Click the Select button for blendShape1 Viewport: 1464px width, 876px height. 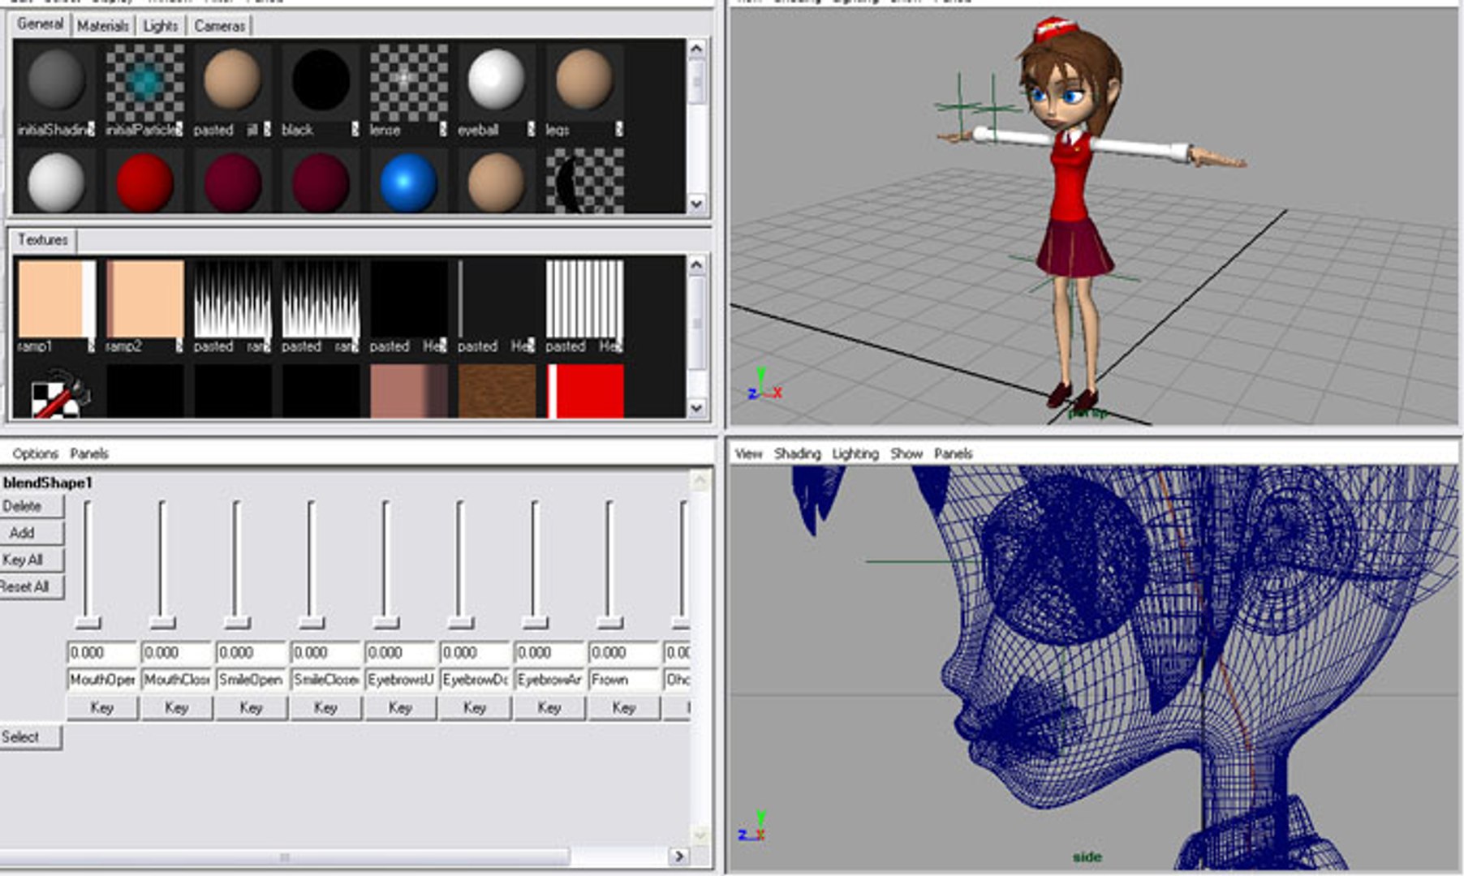click(x=29, y=736)
